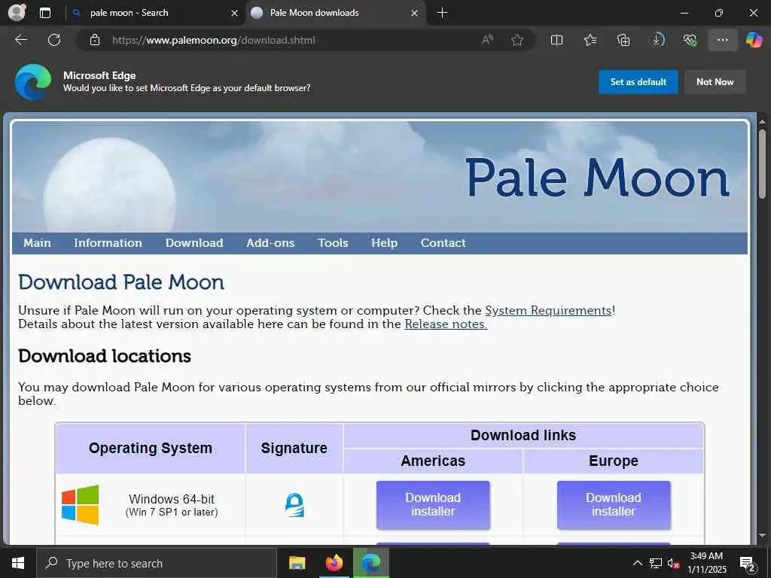
Task: Click Americas Download installer for Windows 64-bit
Action: pos(433,505)
